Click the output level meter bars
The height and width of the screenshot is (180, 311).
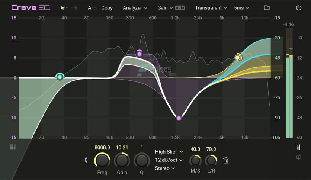click(x=289, y=83)
